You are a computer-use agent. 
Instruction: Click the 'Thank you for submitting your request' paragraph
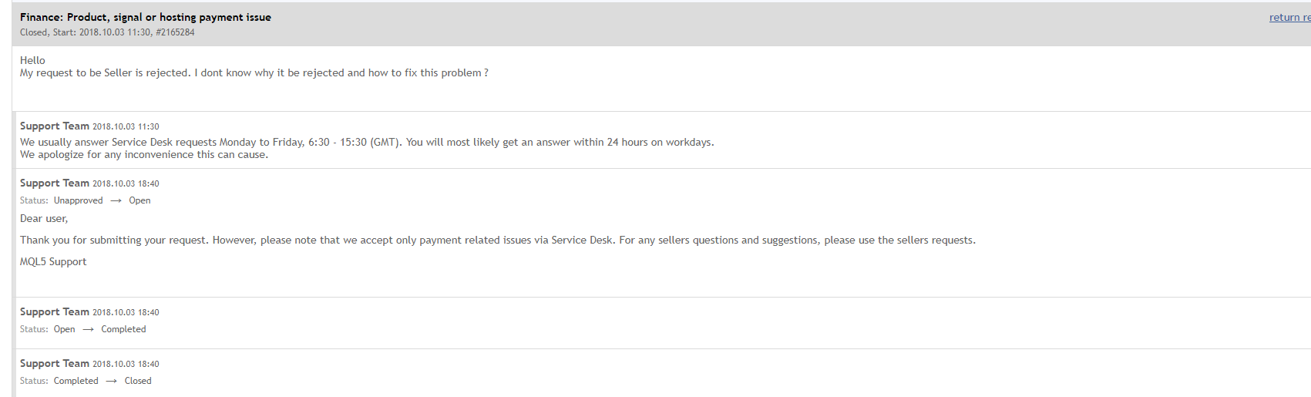tap(498, 241)
